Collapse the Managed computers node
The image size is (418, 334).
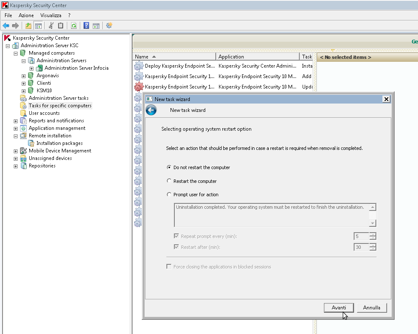[16, 53]
